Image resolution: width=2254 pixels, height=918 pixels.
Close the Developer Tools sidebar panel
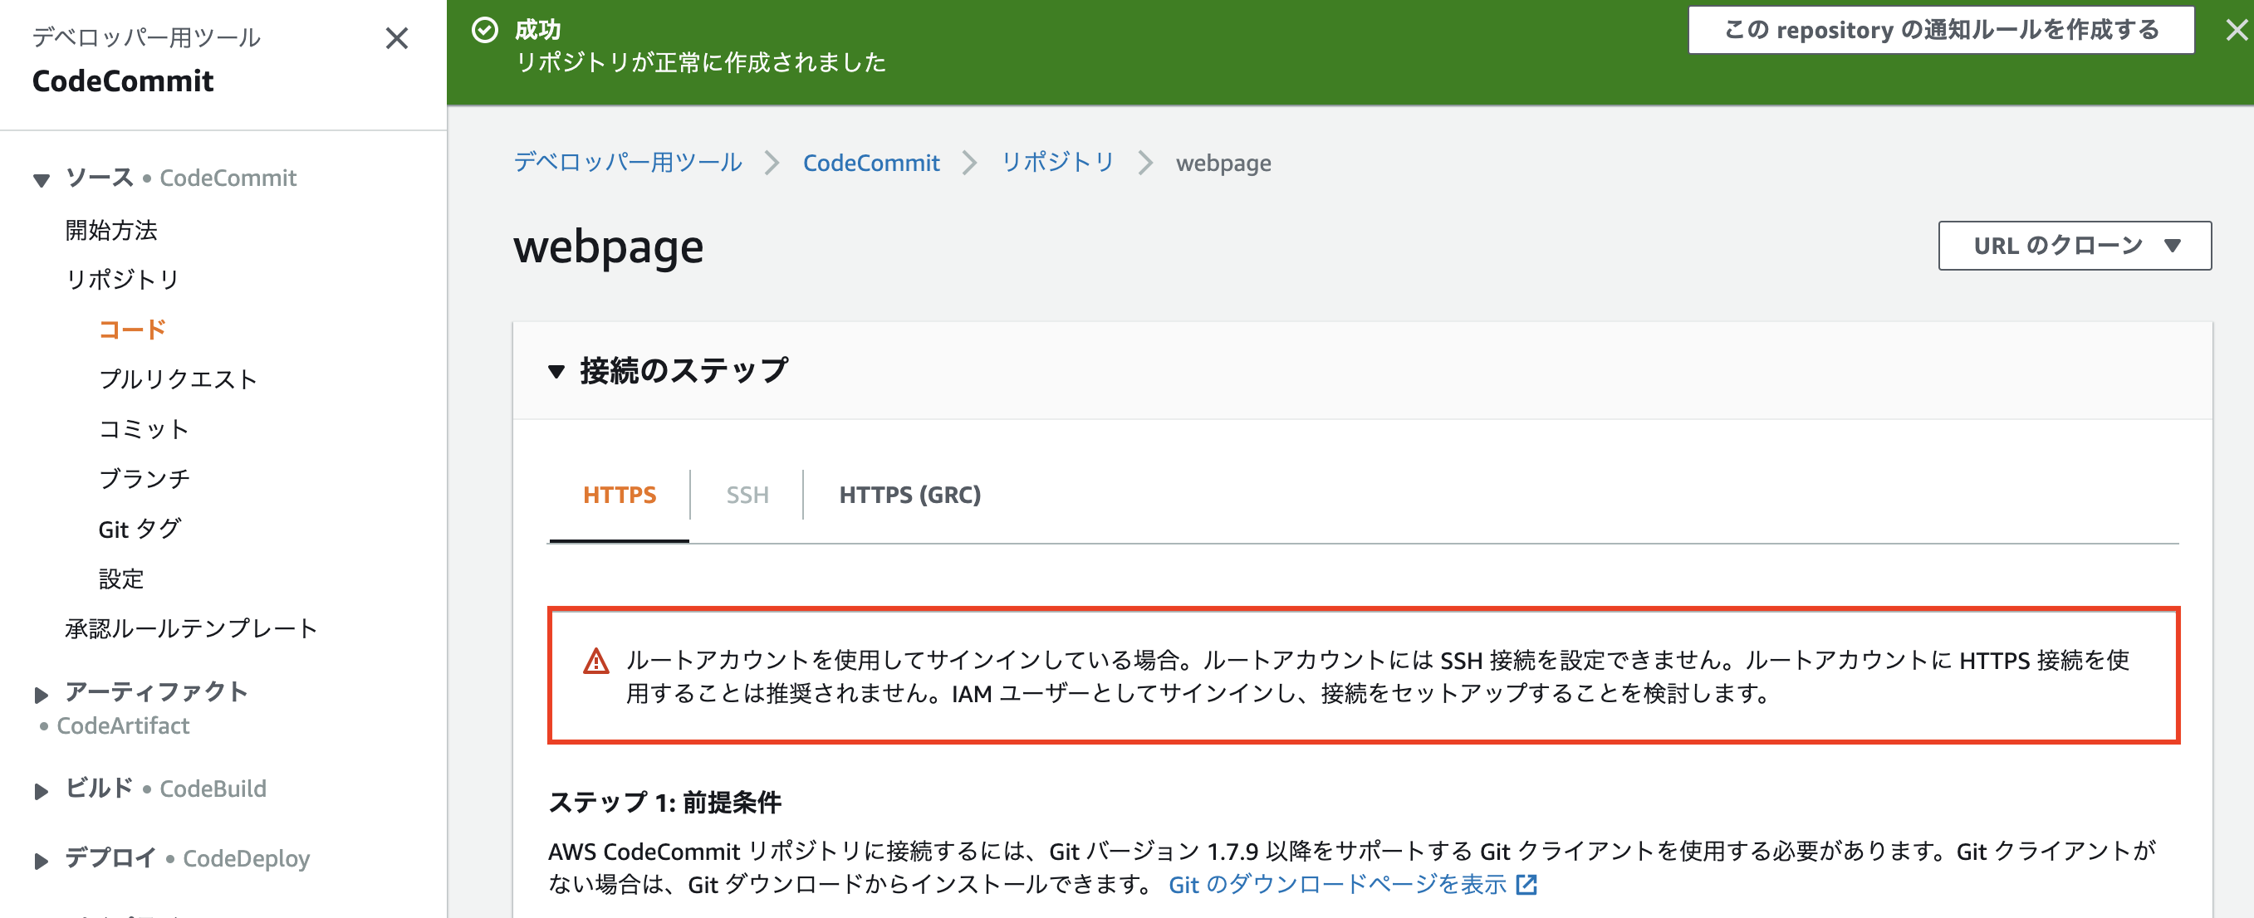click(x=396, y=37)
